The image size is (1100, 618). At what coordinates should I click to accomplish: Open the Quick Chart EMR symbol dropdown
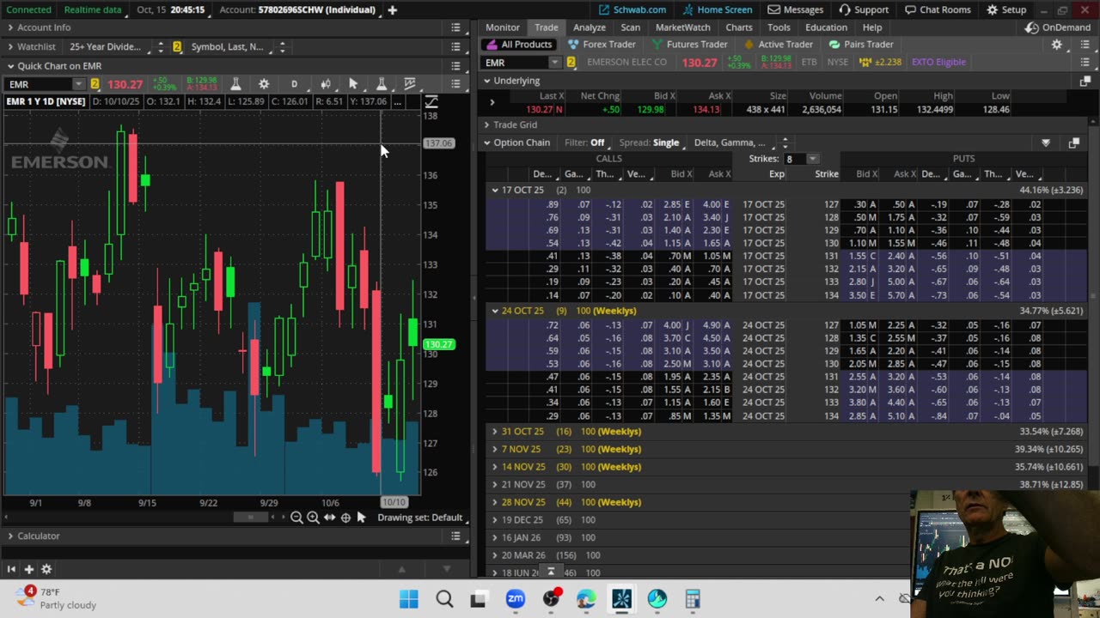78,84
